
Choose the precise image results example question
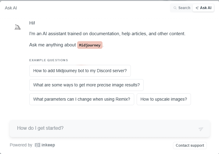(x=86, y=85)
